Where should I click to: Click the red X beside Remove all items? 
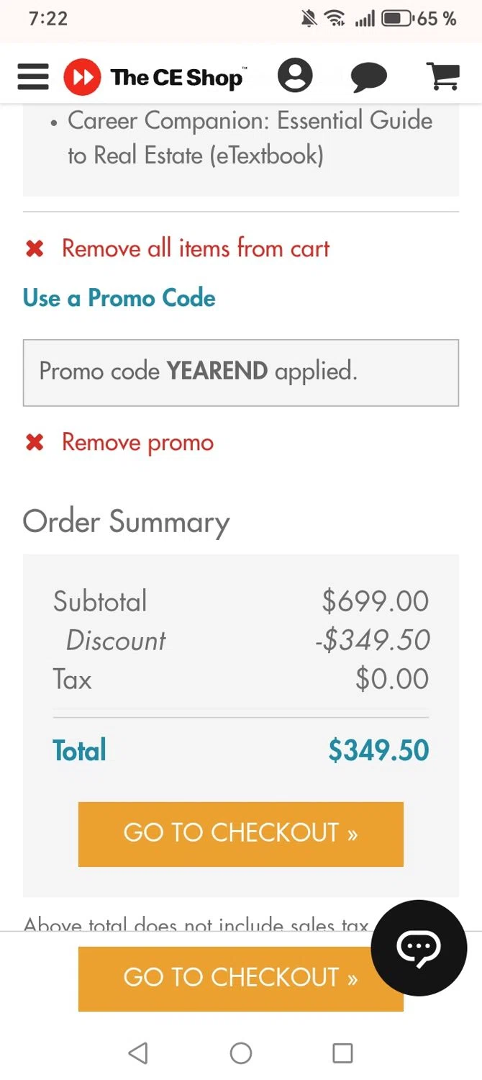click(x=35, y=249)
